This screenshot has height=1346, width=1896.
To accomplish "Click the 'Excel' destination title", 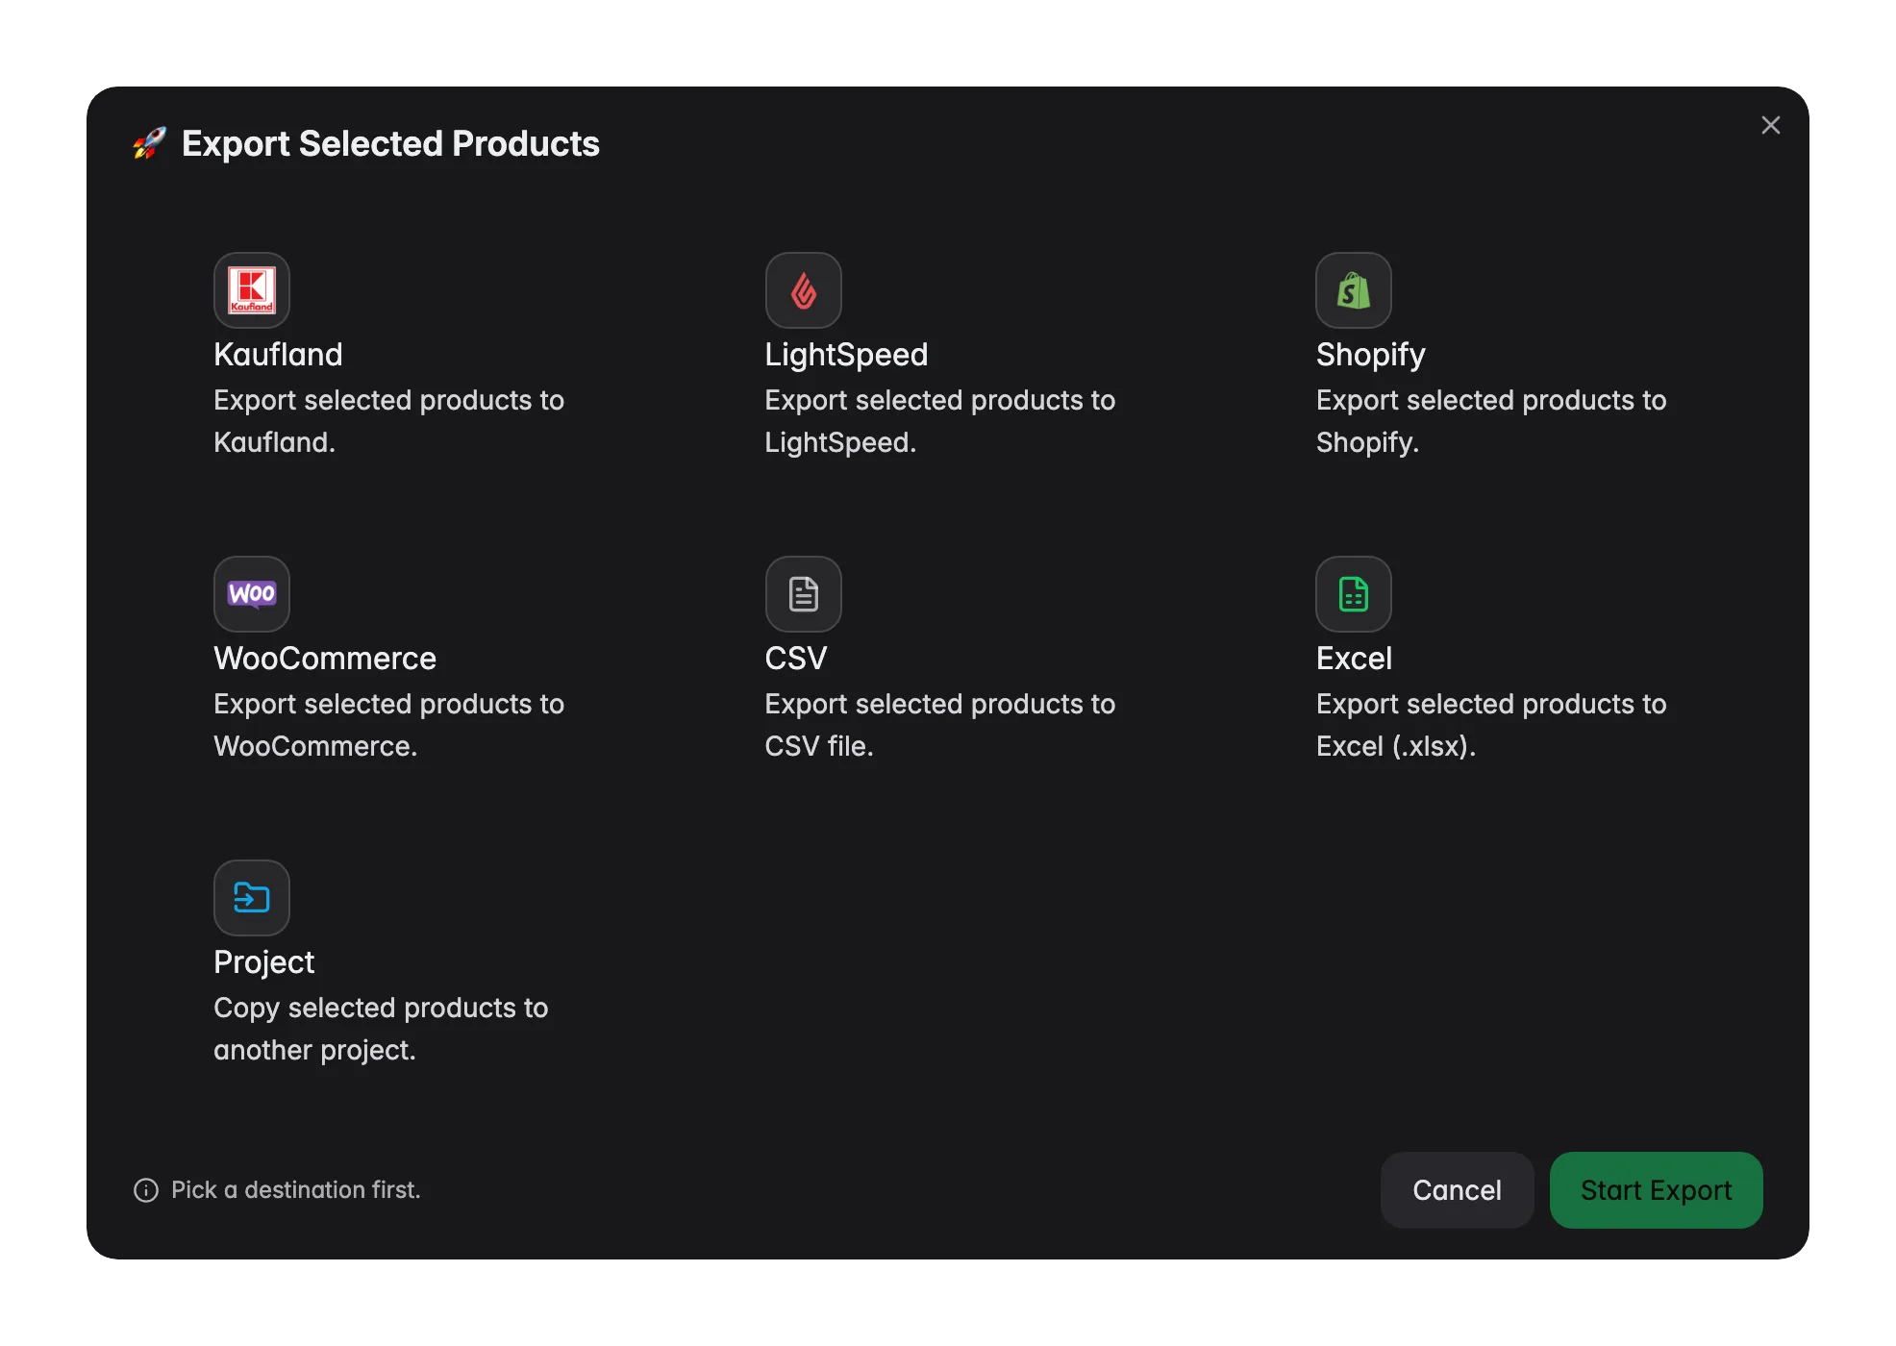I will (1354, 659).
